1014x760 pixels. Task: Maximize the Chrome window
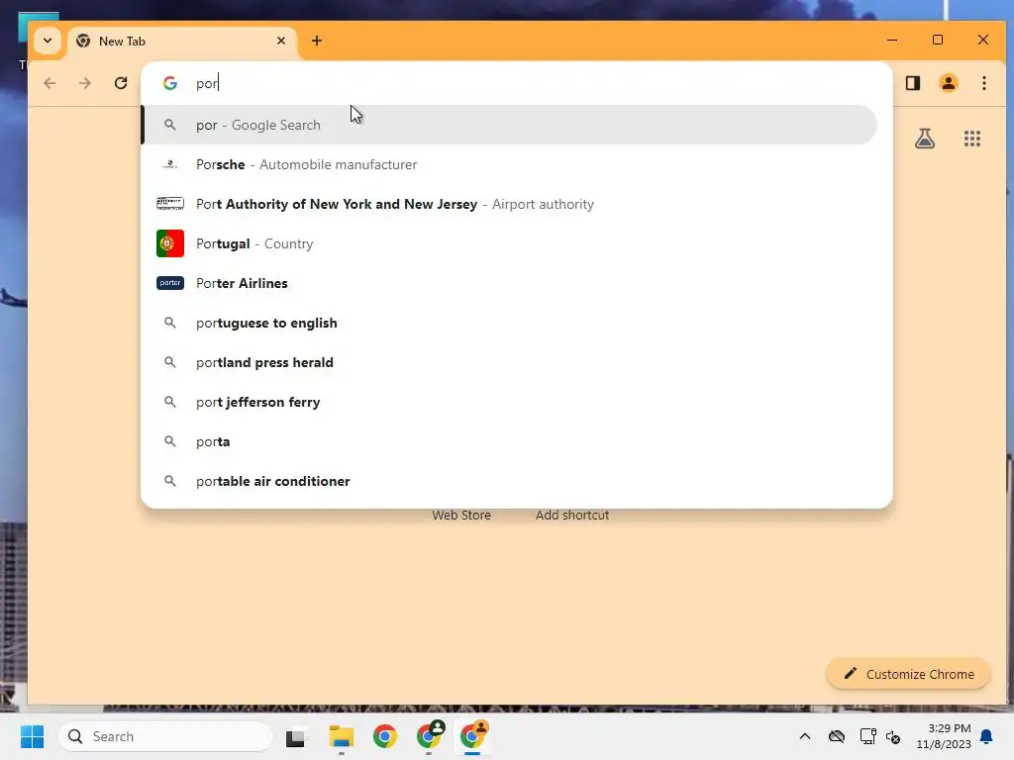point(938,40)
